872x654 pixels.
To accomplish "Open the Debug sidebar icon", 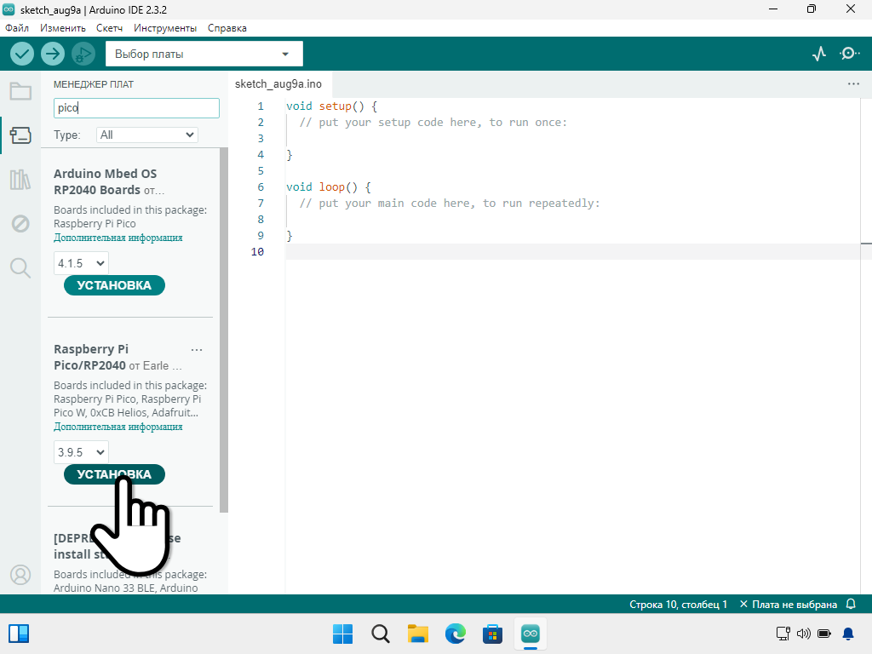I will click(x=20, y=224).
